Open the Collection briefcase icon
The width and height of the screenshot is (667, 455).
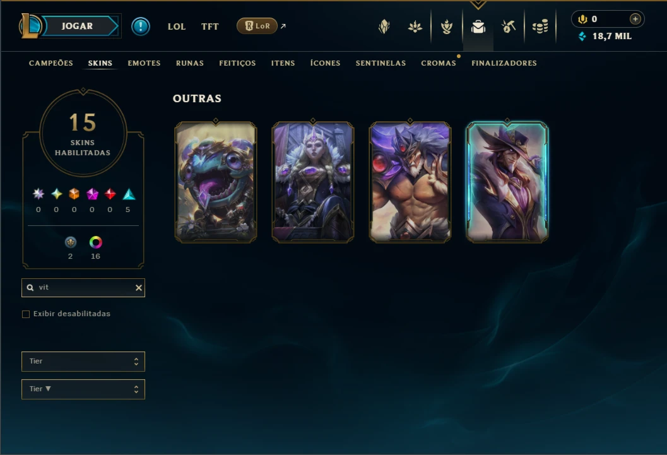(478, 27)
